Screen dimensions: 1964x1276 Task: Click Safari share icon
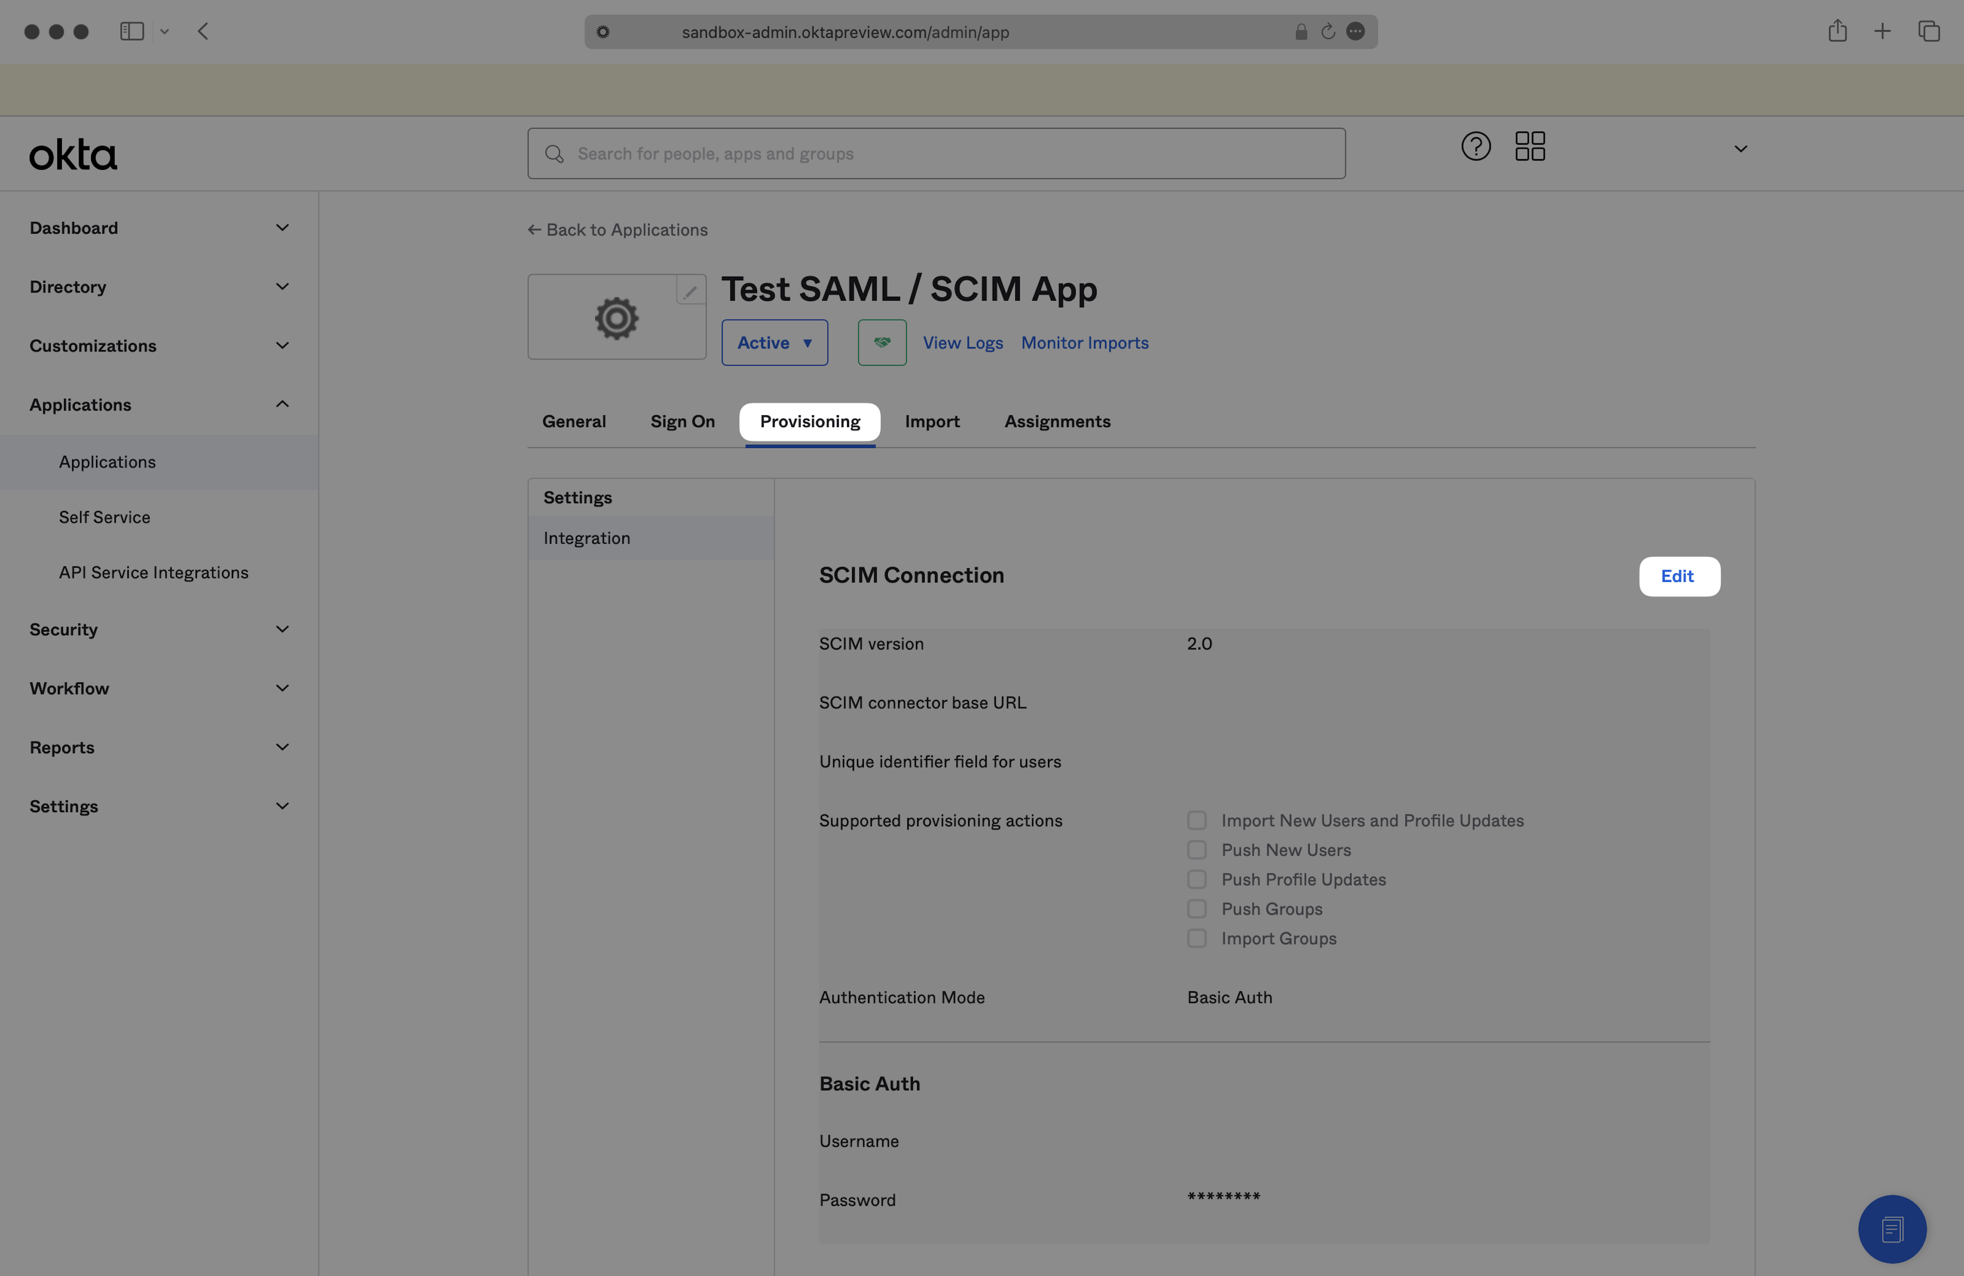click(1836, 31)
